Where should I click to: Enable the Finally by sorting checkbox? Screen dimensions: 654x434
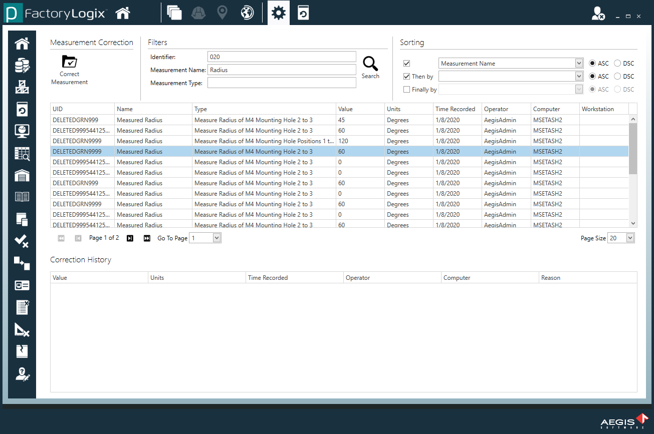pyautogui.click(x=406, y=89)
